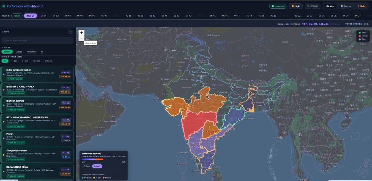Image resolution: width=372 pixels, height=181 pixels.
Task: Switch heatmap to Orders mode
Action: click(86, 166)
